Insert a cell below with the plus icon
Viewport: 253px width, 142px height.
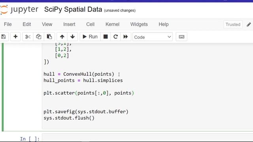coord(15,37)
